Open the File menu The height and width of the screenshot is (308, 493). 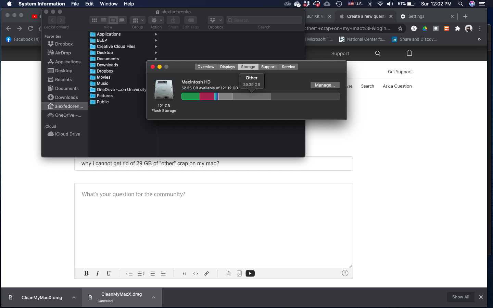(75, 4)
